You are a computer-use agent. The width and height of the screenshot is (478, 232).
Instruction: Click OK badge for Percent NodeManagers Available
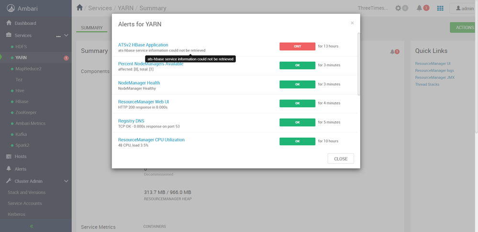tap(297, 65)
